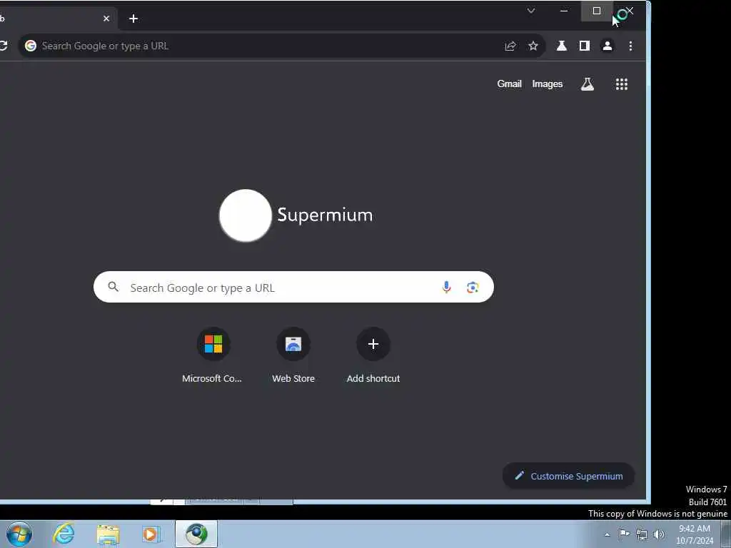
Task: Open the clock showing 9:42 AM
Action: (695, 534)
